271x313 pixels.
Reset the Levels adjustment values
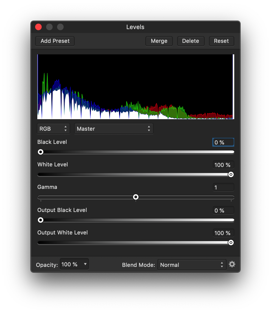tap(221, 41)
